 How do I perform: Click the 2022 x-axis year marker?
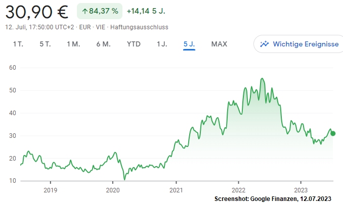tap(239, 190)
